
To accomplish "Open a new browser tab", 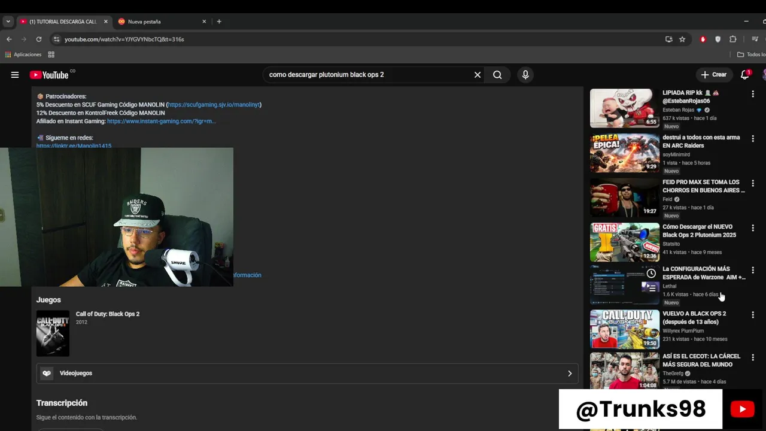I will [219, 22].
